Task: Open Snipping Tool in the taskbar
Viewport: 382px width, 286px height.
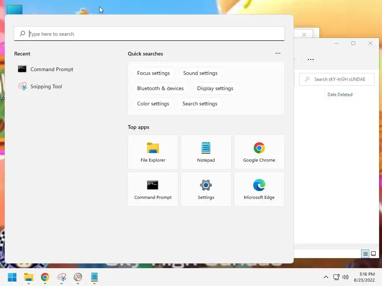Action: (62, 277)
